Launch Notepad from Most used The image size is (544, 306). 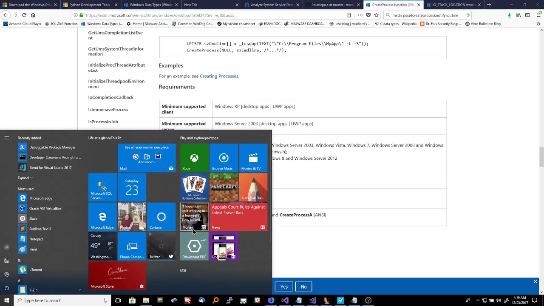(50, 239)
